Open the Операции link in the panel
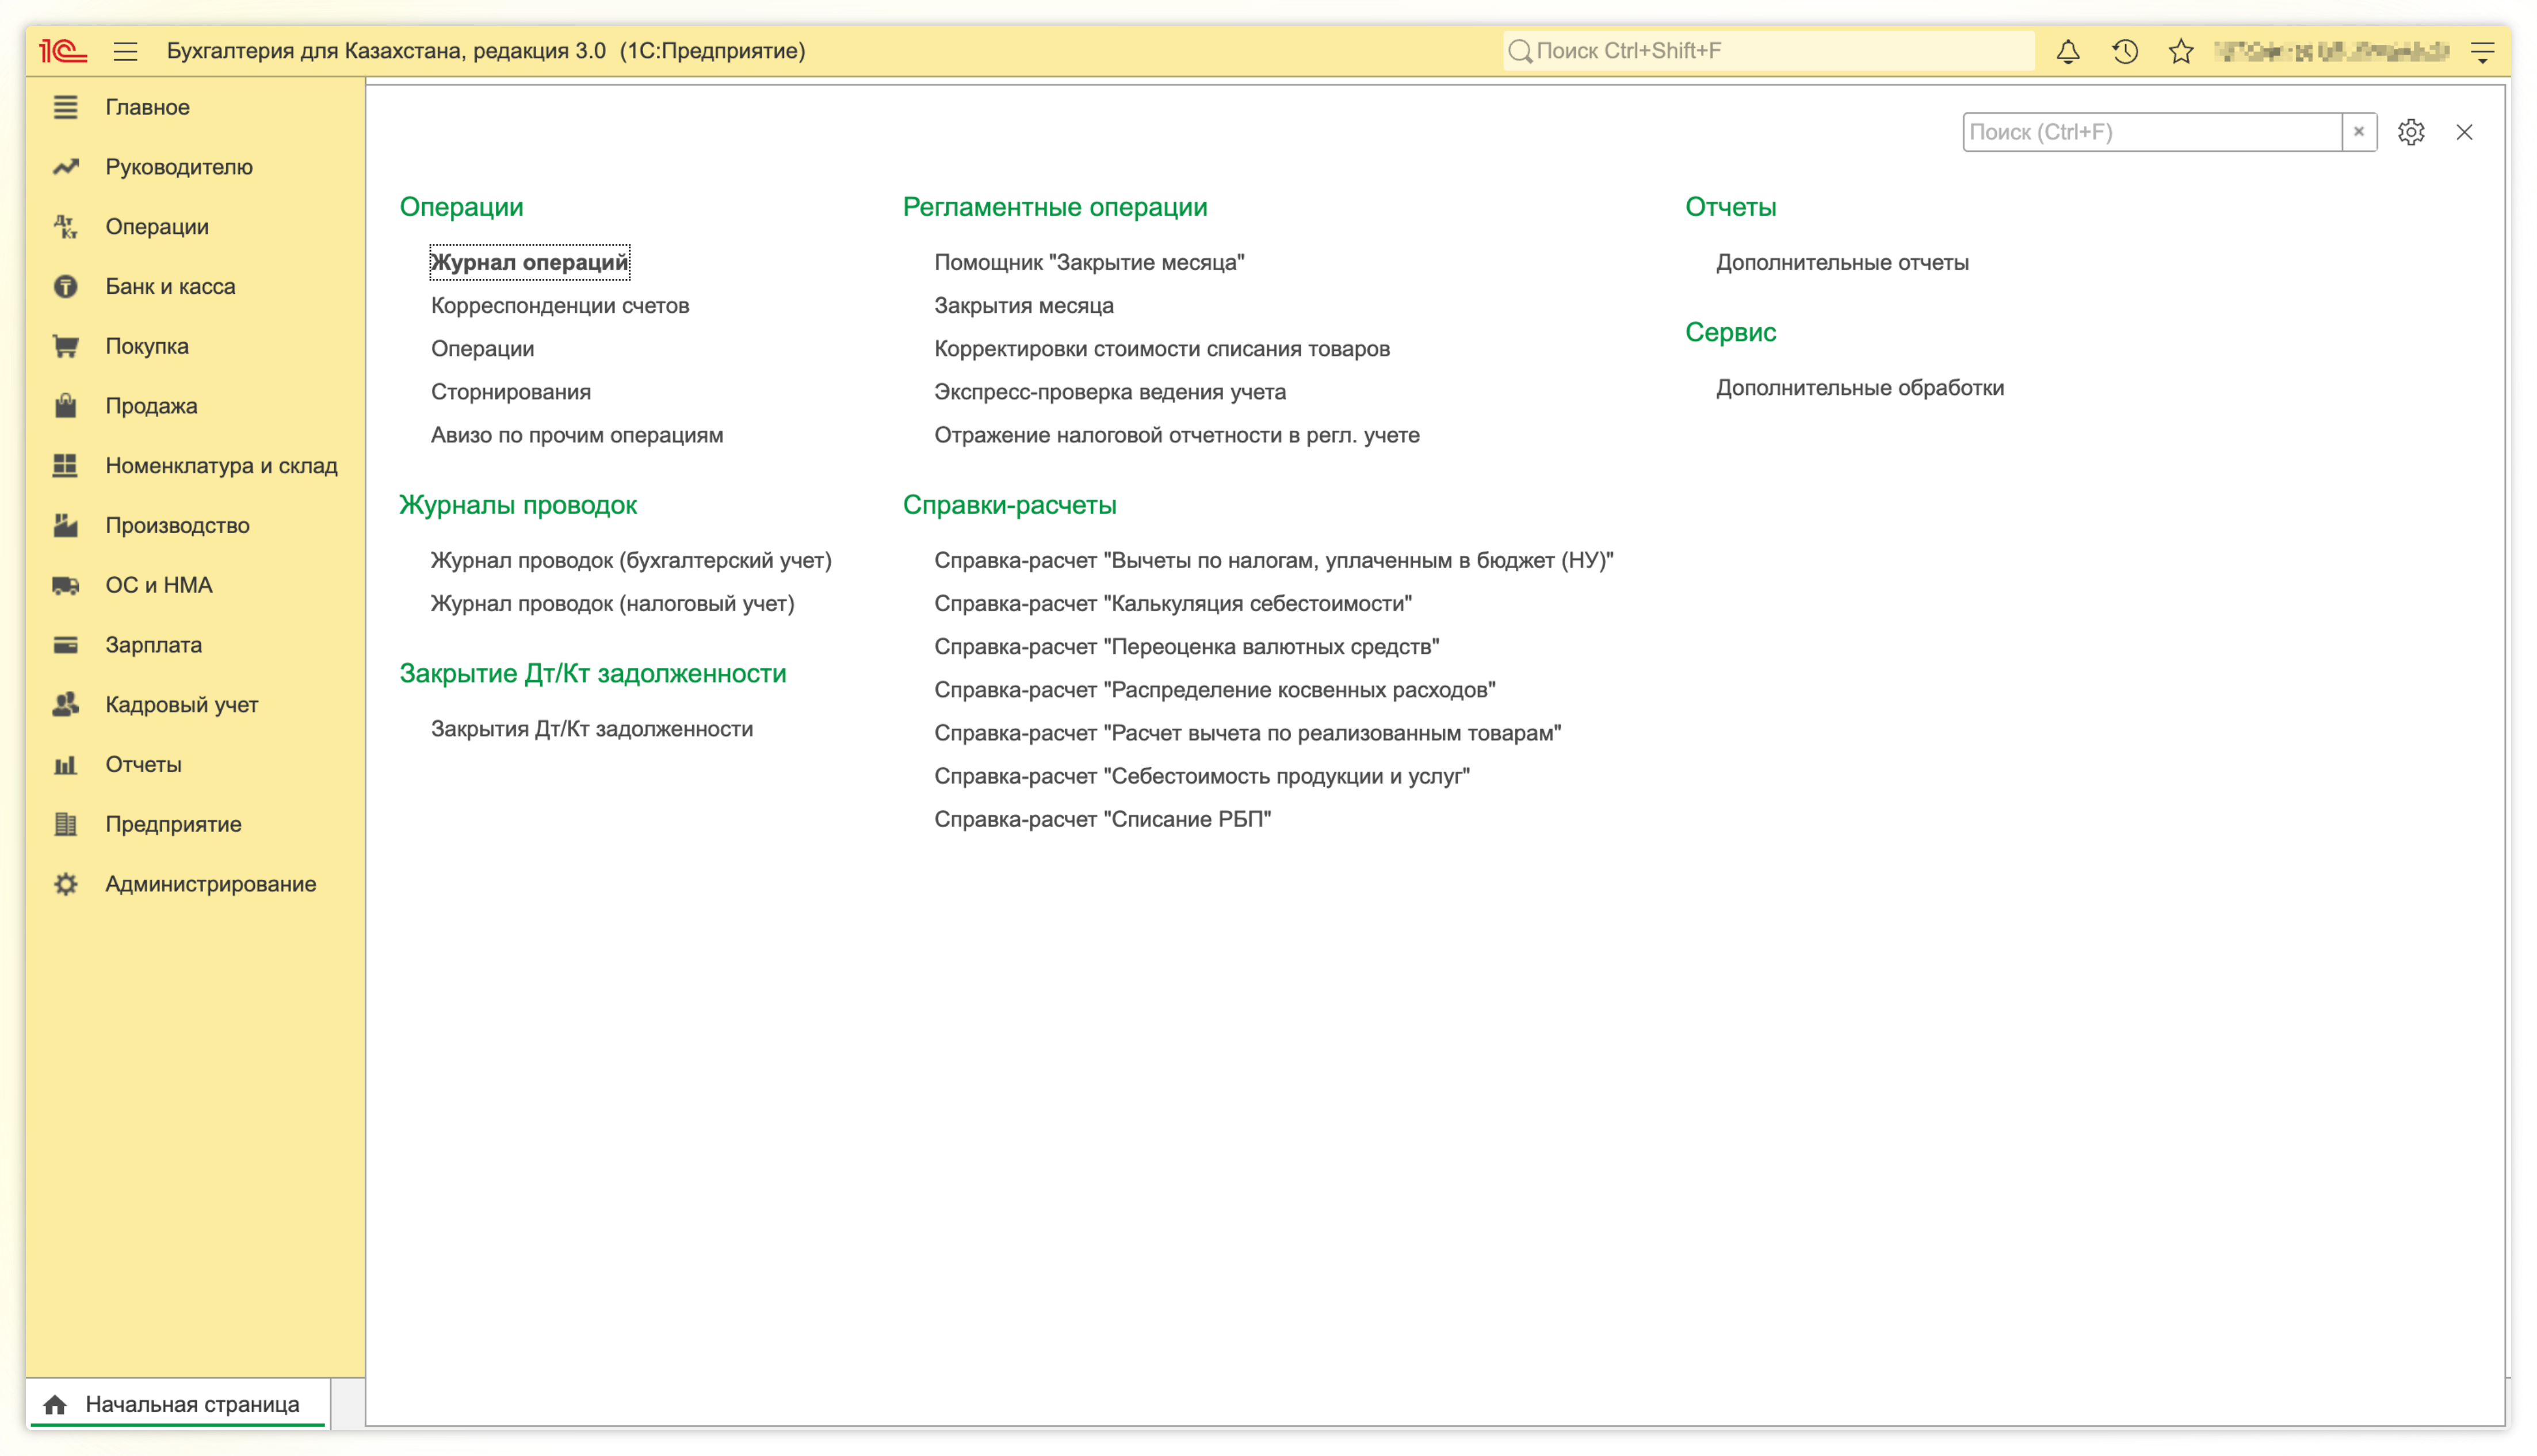This screenshot has width=2537, height=1456. coord(482,349)
